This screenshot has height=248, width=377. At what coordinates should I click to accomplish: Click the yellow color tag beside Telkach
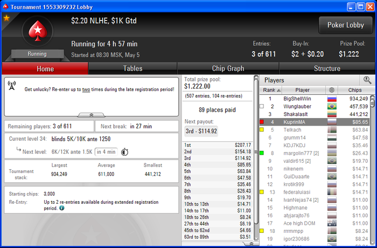262,130
